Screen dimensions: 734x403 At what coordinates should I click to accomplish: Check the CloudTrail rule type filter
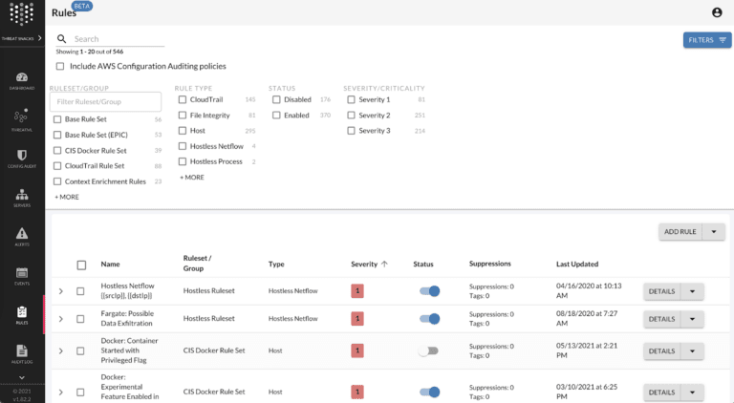(182, 99)
